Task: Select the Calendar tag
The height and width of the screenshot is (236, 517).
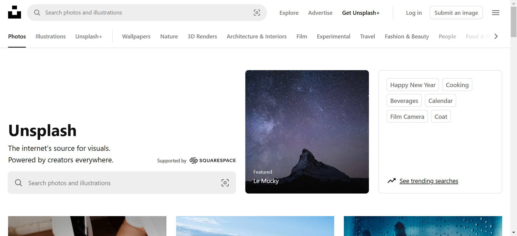Action: [x=441, y=101]
